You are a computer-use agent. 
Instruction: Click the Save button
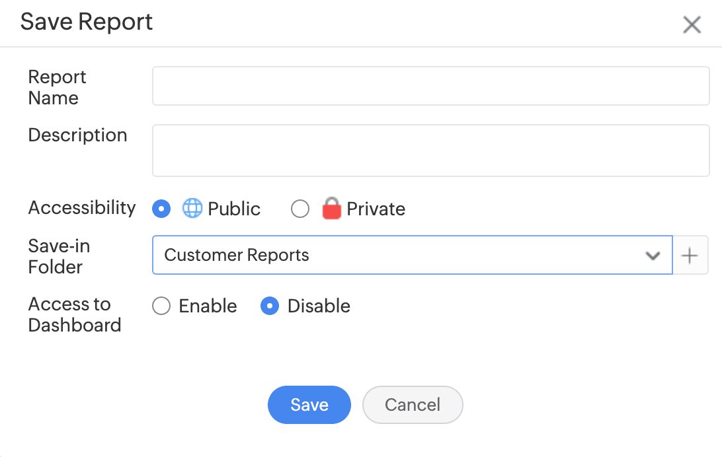coord(309,405)
